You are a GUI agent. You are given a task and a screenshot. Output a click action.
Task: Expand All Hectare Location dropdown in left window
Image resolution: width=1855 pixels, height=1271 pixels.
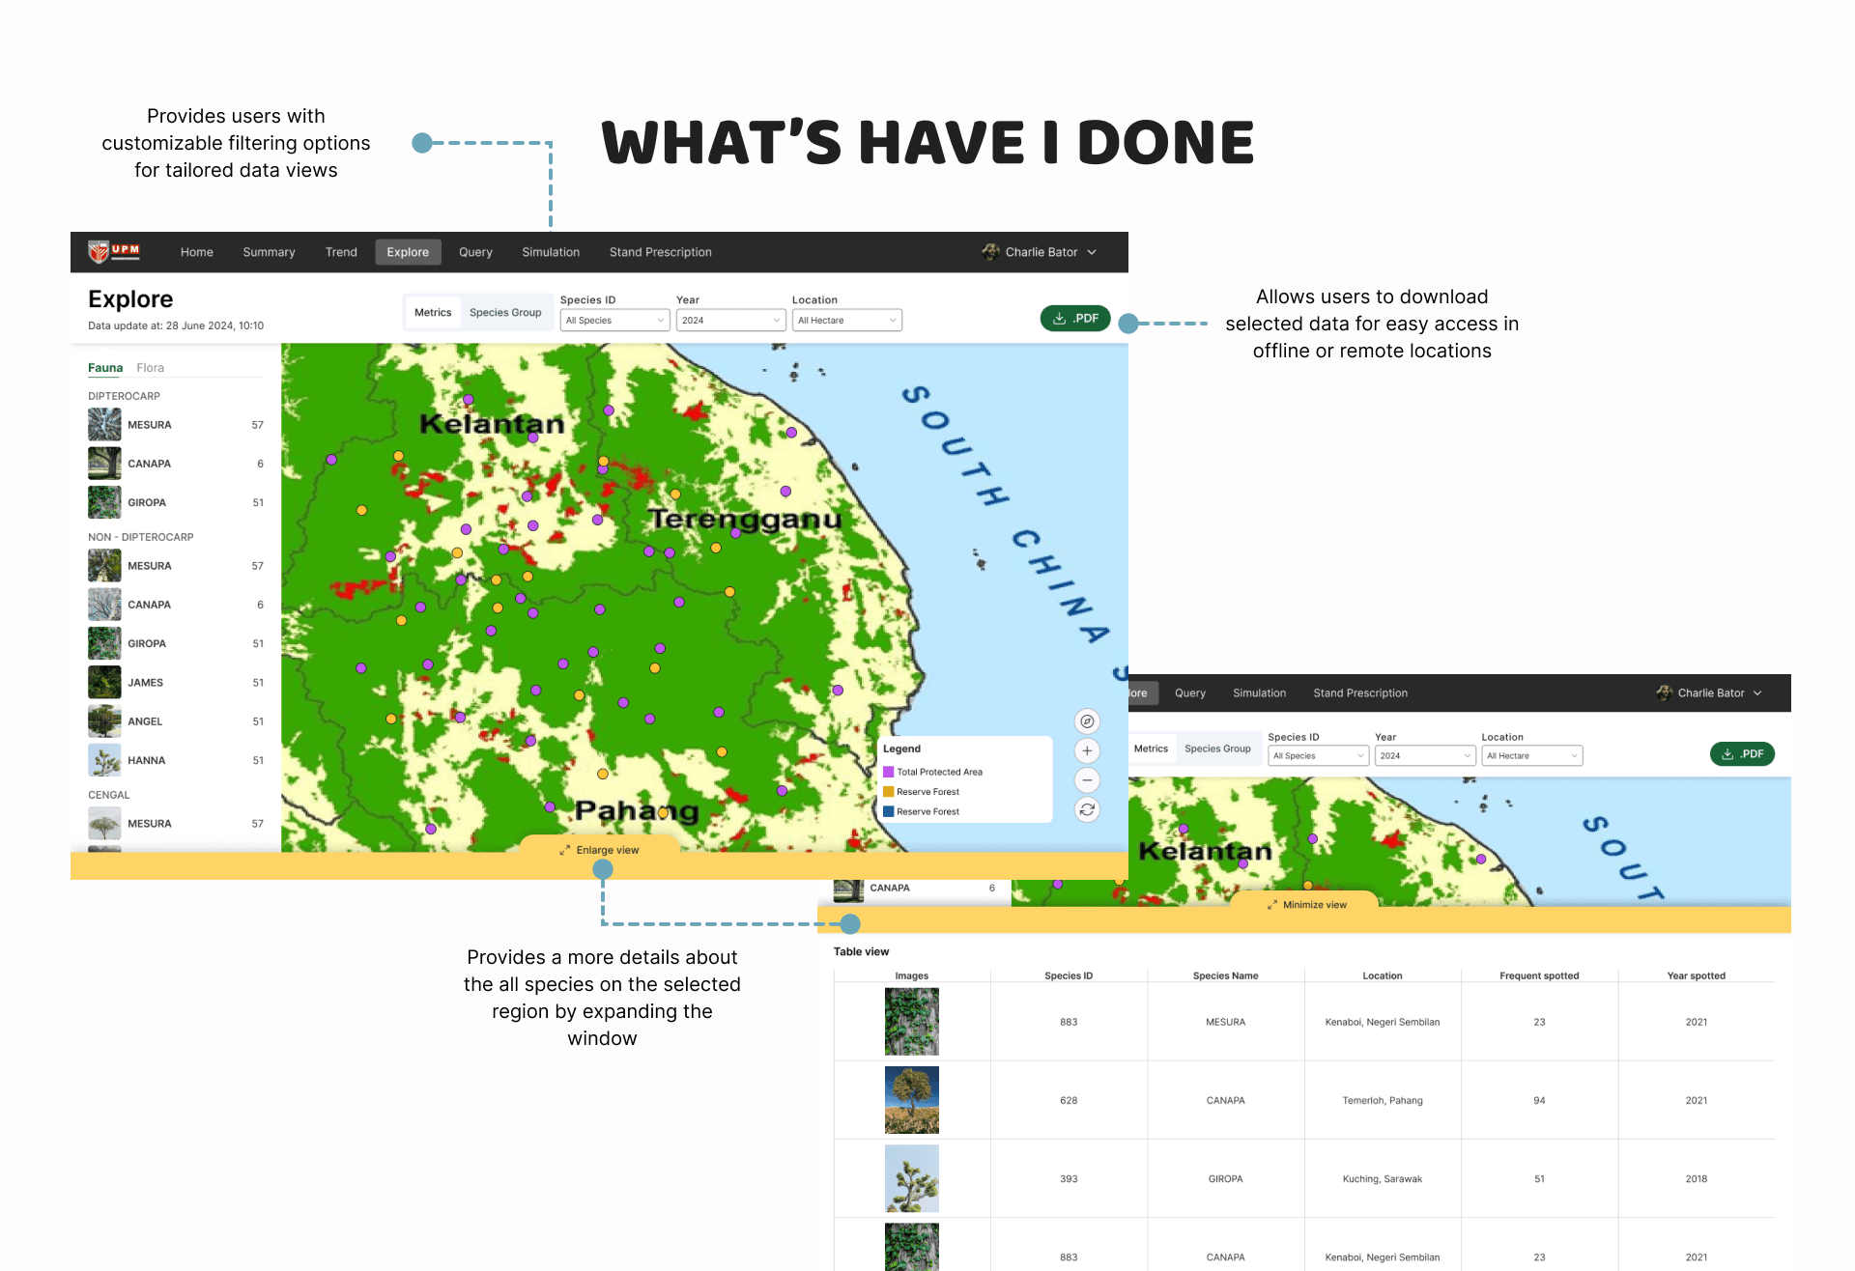pos(846,321)
